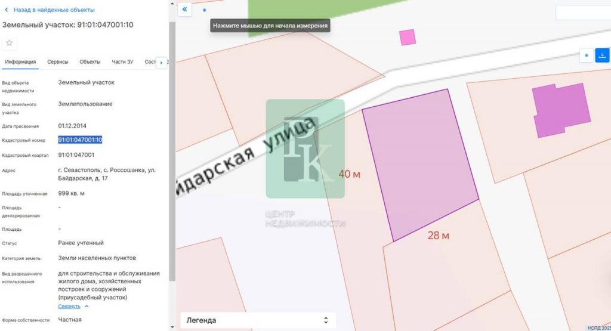Click the Свернуть link

click(69, 307)
